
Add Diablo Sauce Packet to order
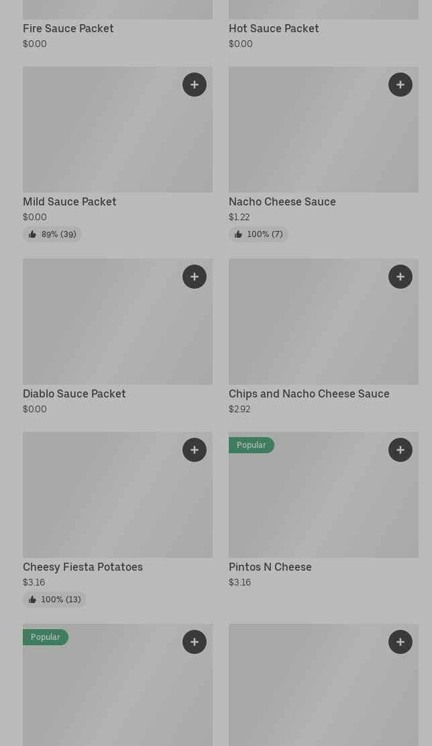(x=195, y=277)
